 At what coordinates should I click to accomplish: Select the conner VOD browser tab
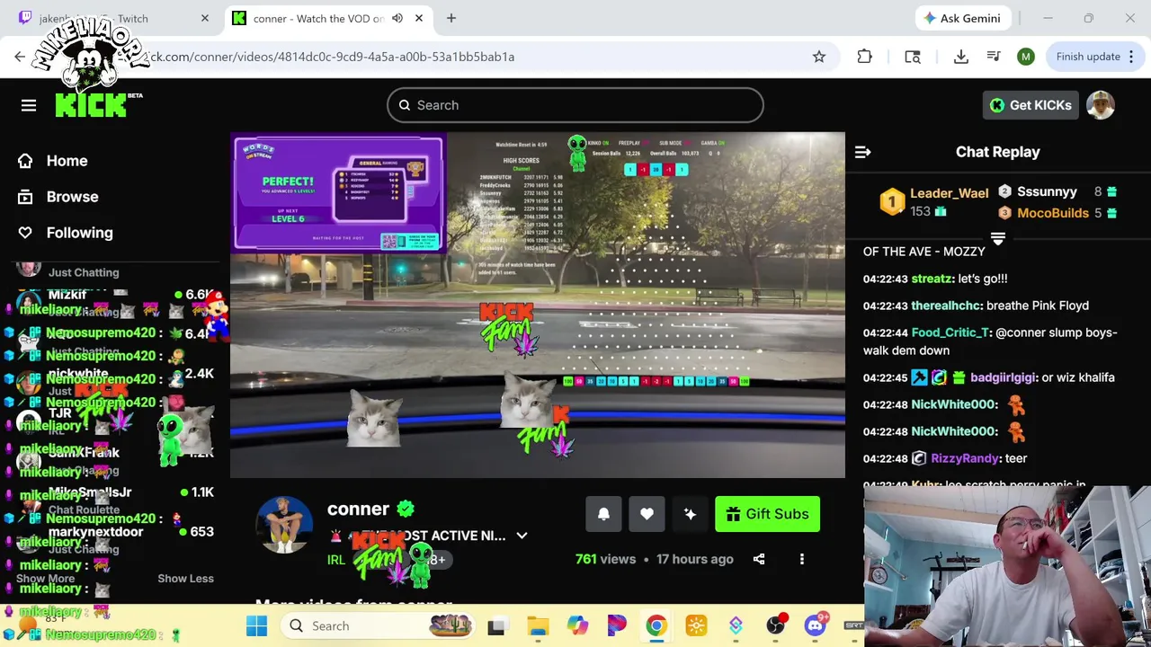[x=328, y=18]
